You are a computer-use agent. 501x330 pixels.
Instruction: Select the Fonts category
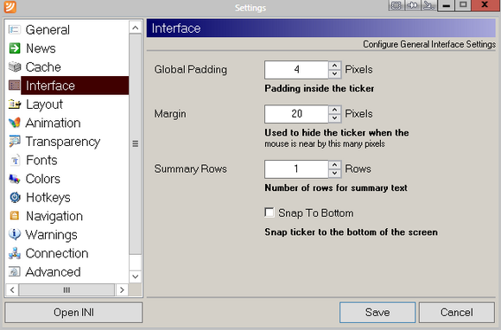click(x=41, y=160)
